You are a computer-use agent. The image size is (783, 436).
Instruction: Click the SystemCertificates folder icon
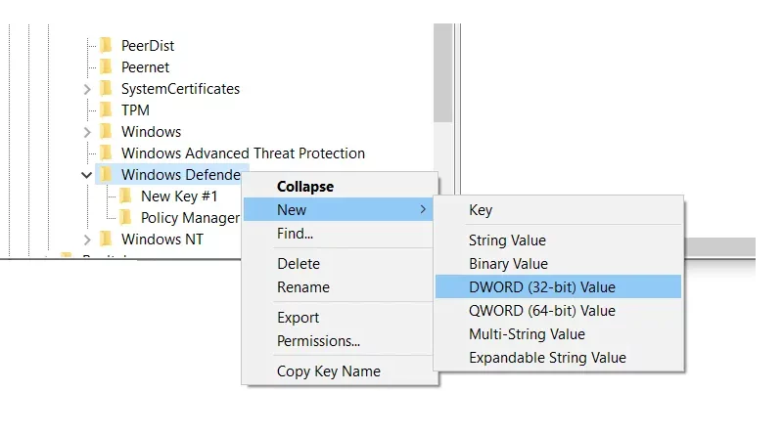(x=106, y=88)
